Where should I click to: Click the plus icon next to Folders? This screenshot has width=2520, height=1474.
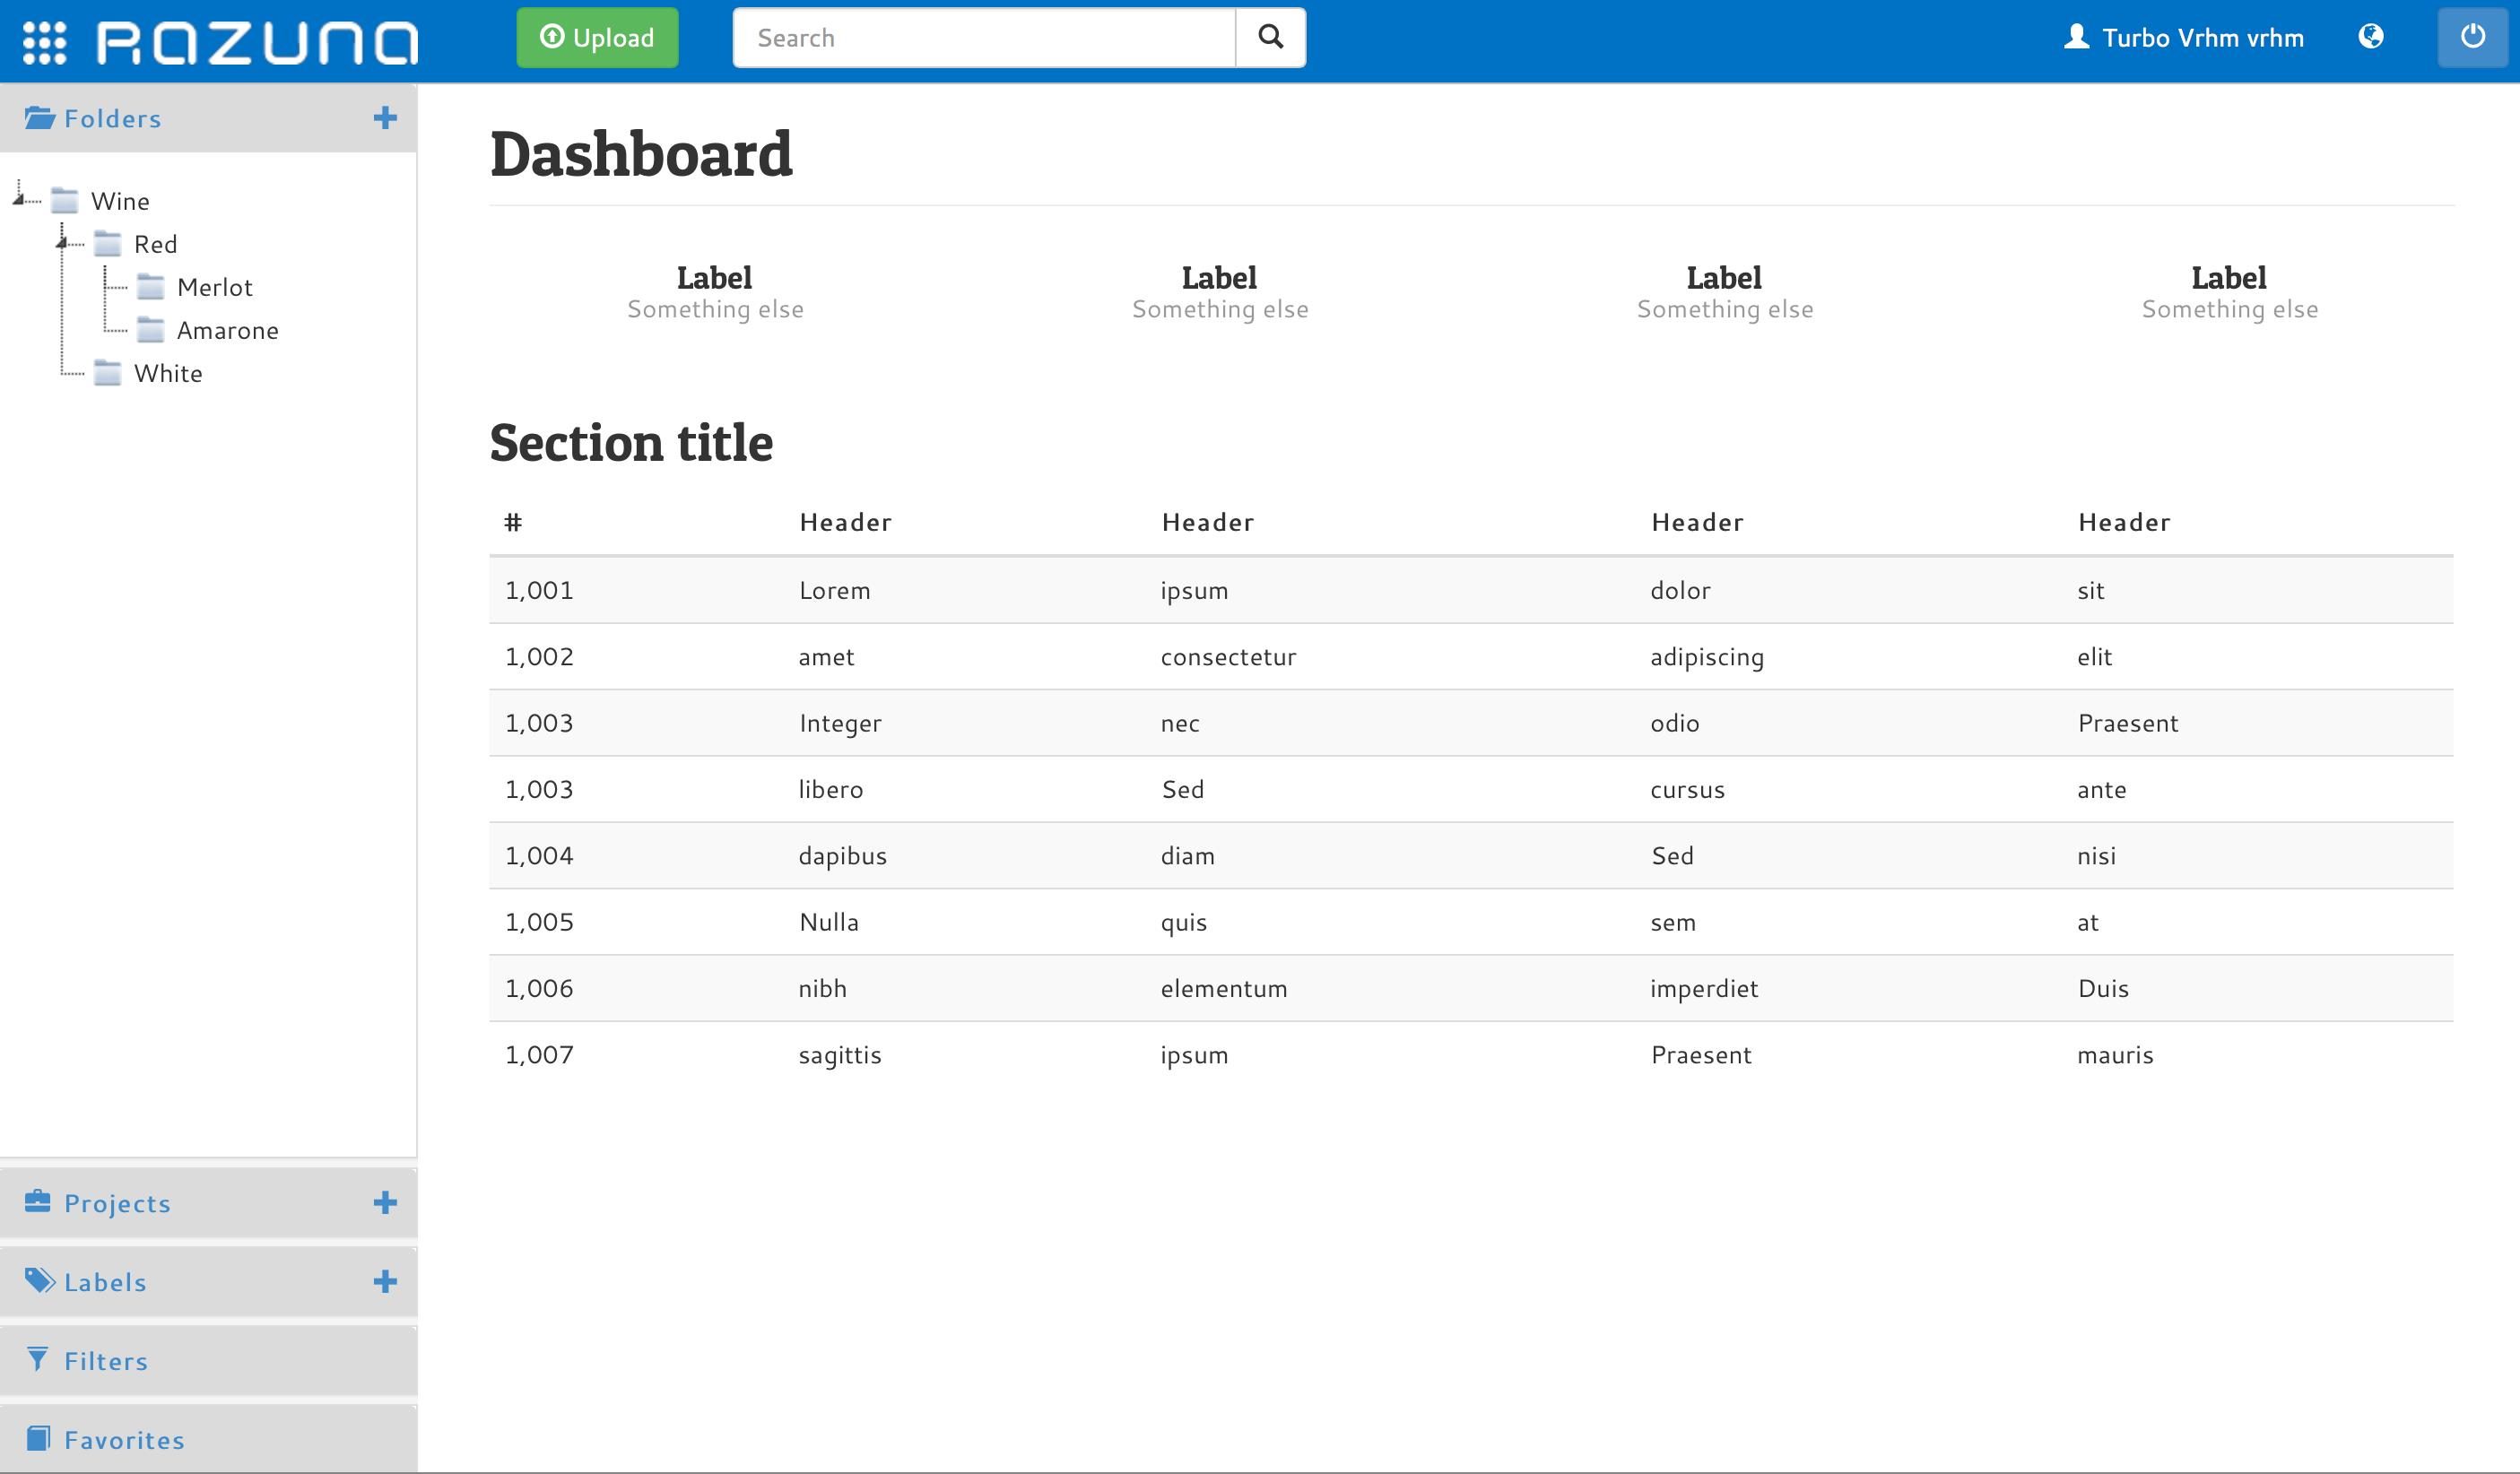click(385, 118)
